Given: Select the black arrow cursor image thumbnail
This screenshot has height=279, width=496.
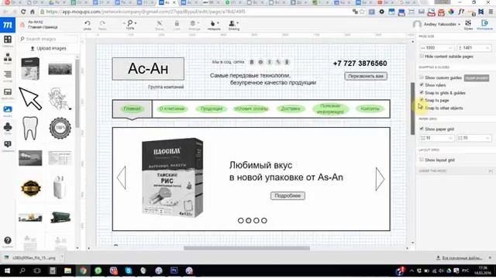Looking at the screenshot, I should [x=30, y=98].
